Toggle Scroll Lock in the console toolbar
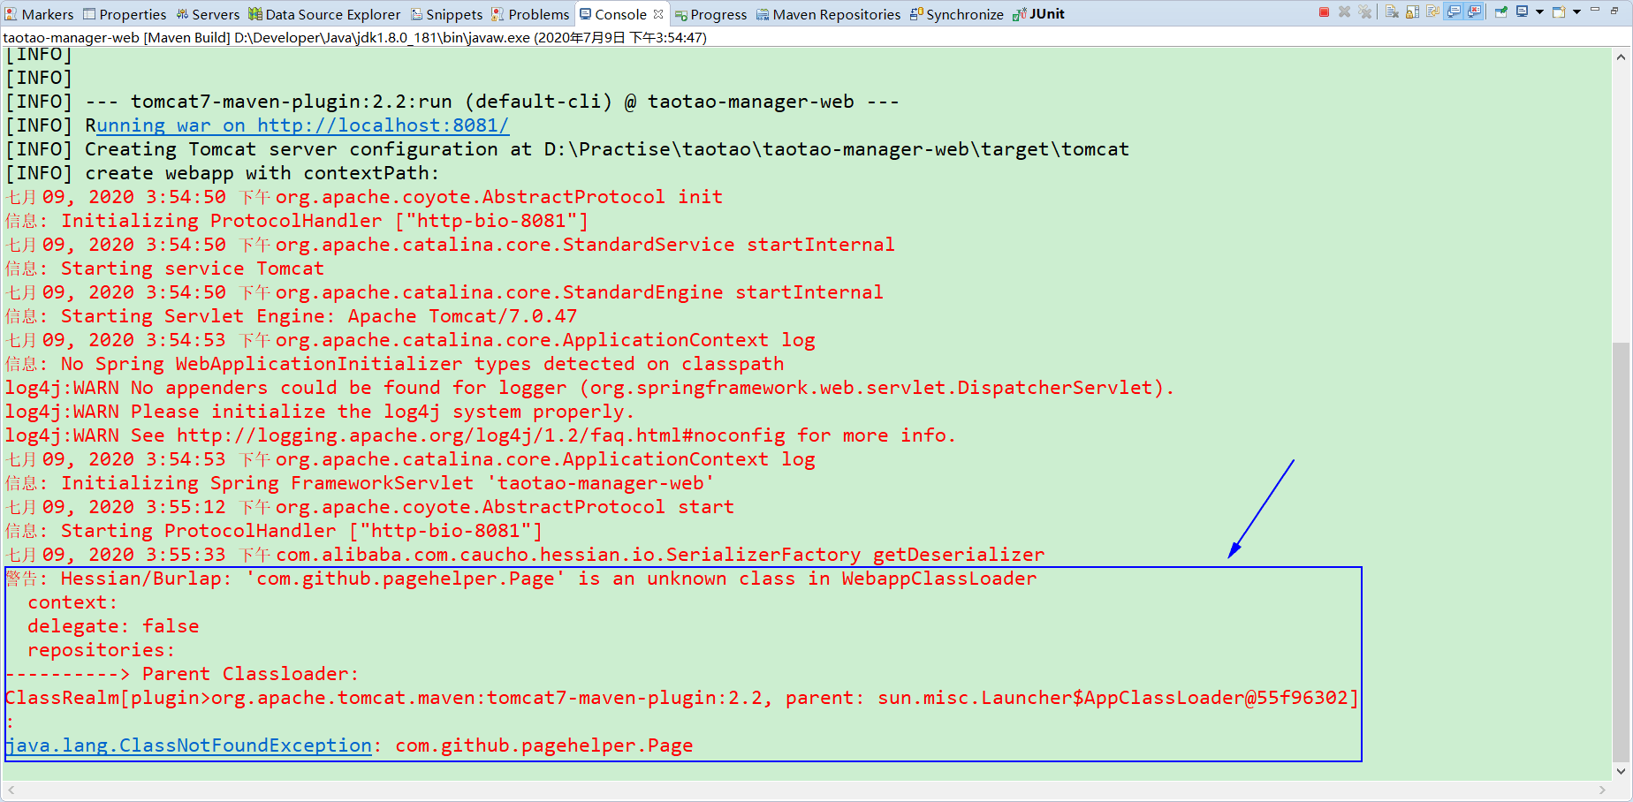The image size is (1633, 802). click(x=1412, y=12)
